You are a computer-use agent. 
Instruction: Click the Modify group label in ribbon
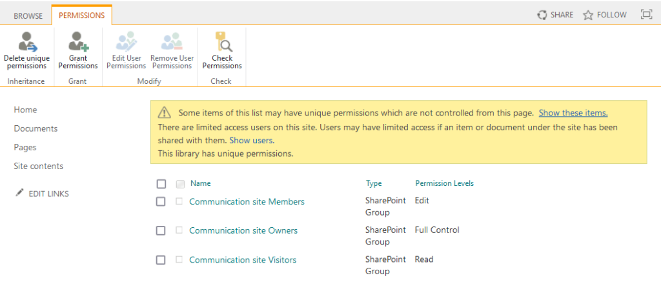pos(149,81)
